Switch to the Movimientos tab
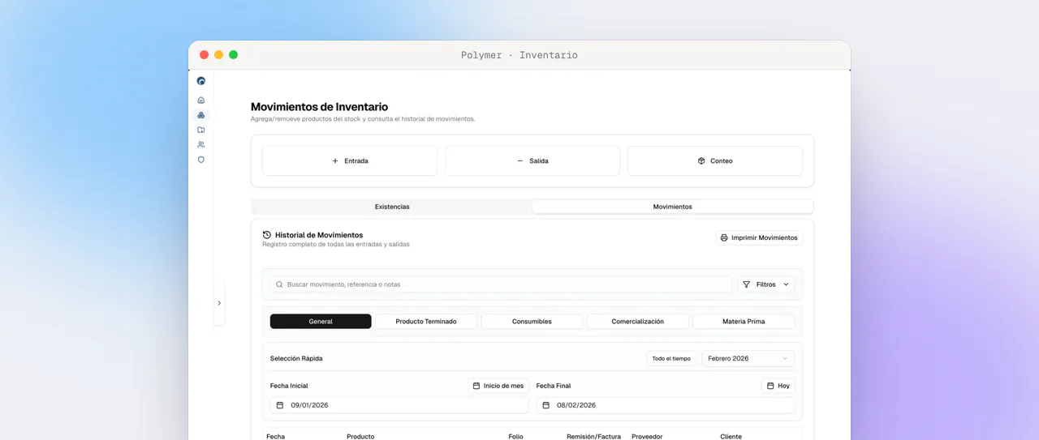This screenshot has width=1039, height=440. pos(673,207)
